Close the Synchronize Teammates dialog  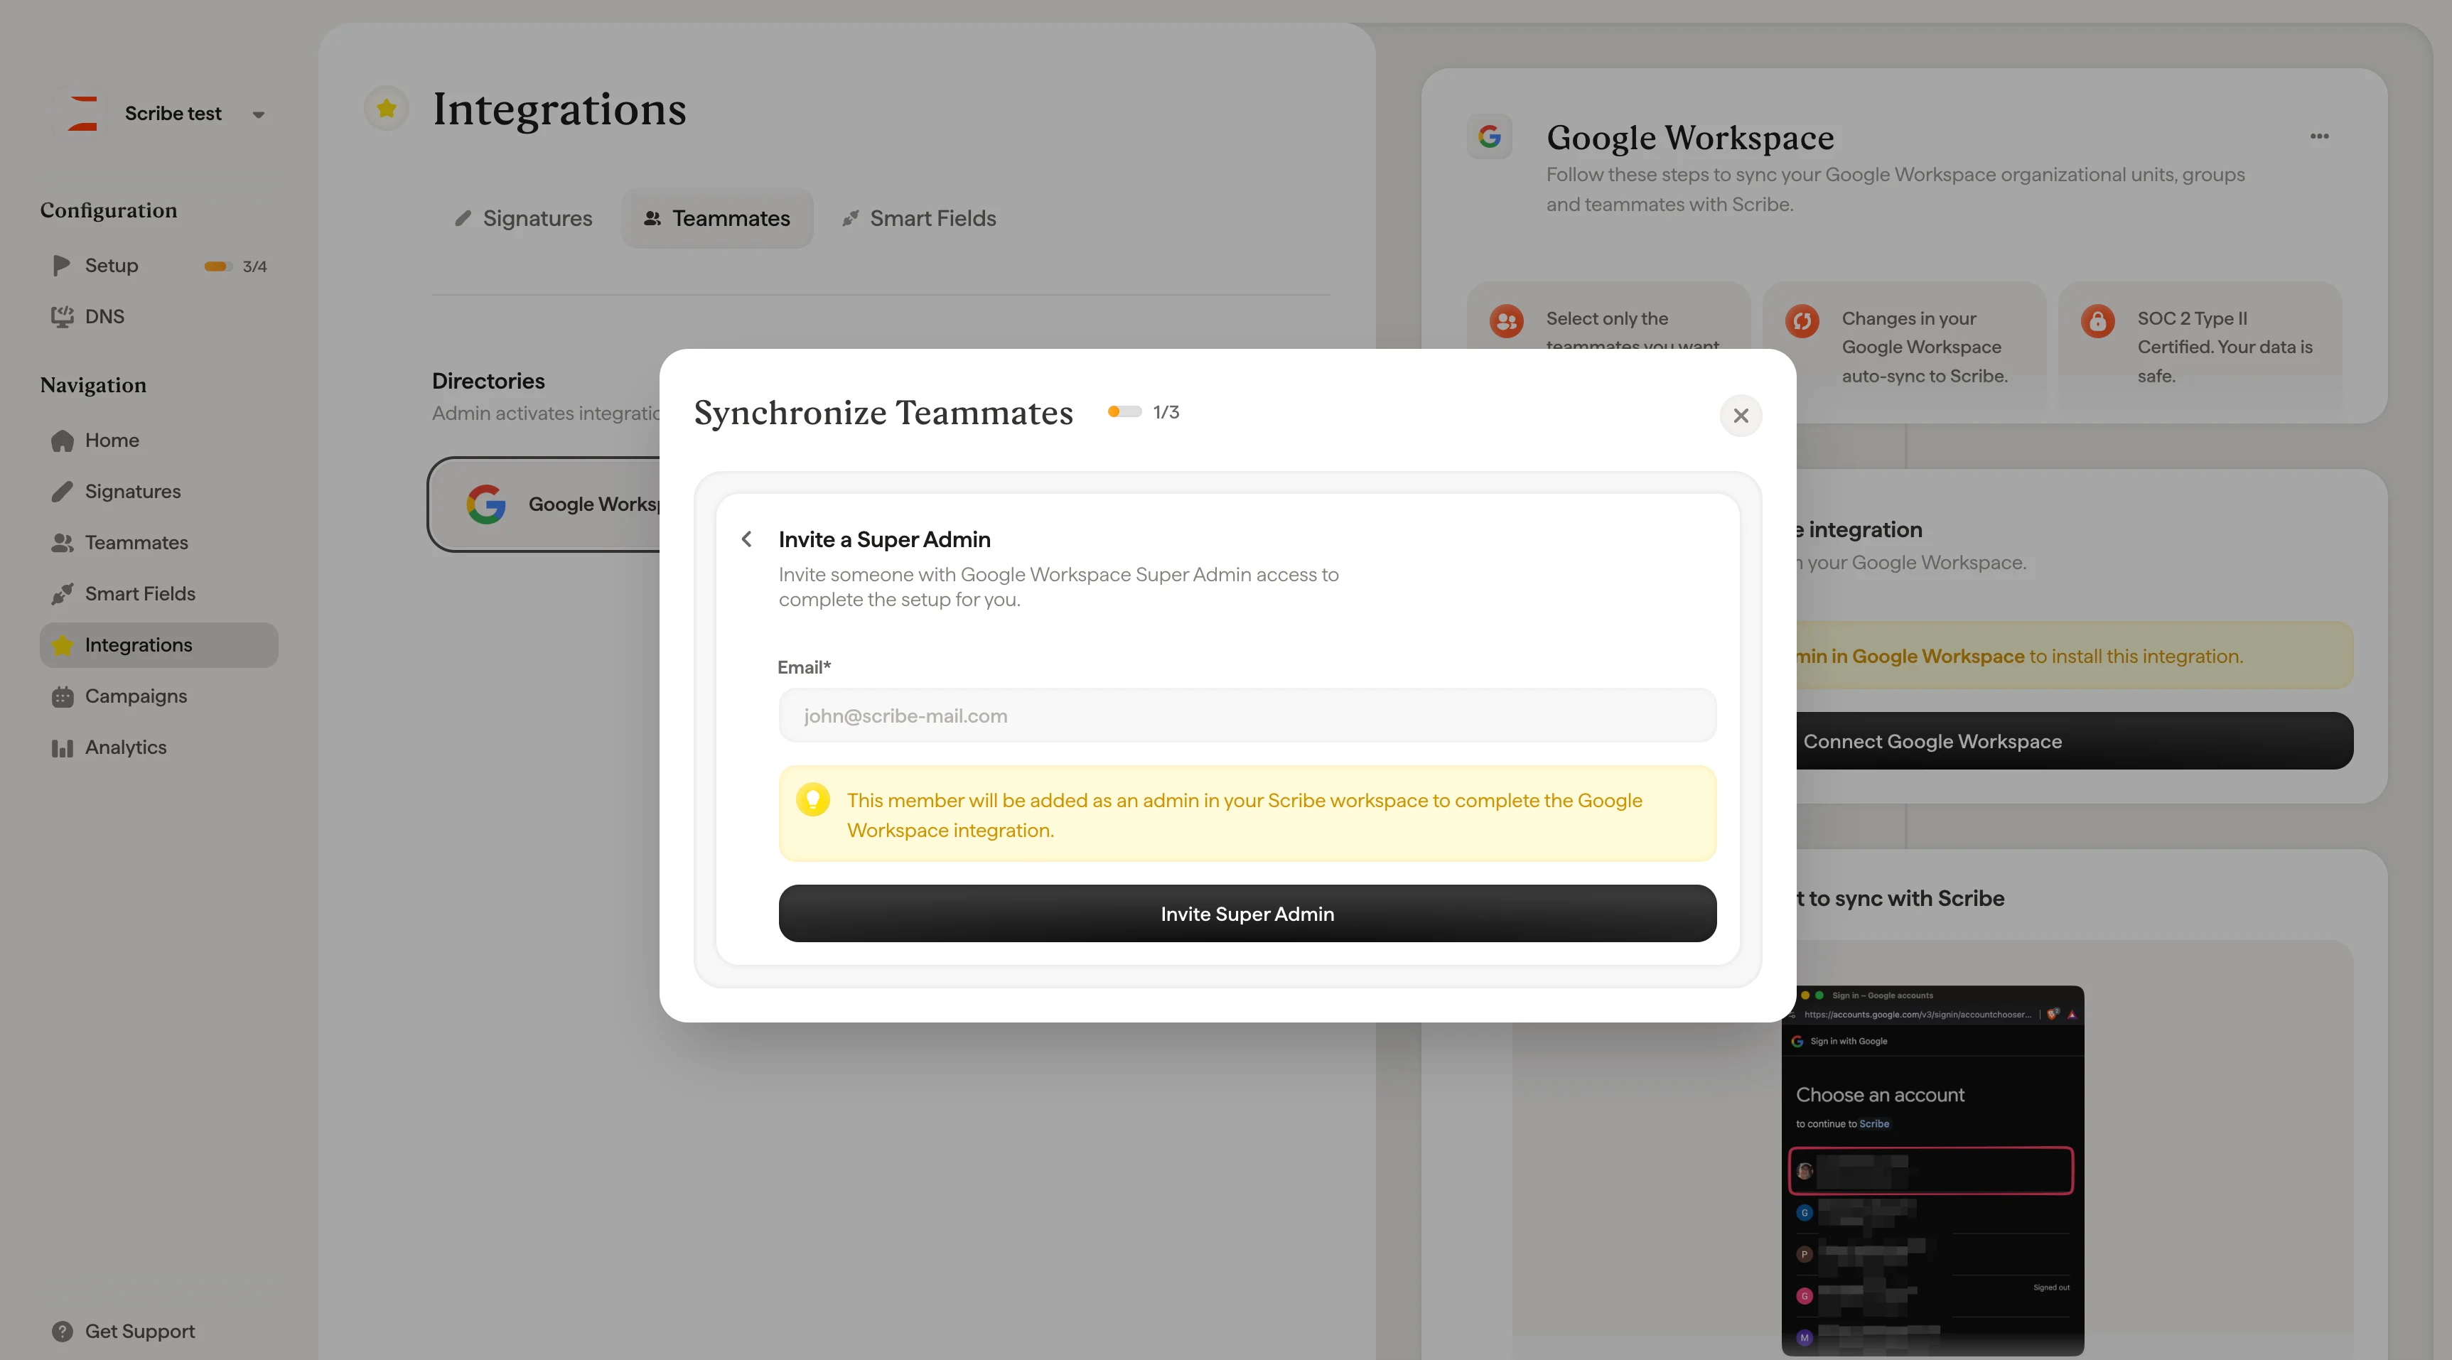coord(1740,416)
